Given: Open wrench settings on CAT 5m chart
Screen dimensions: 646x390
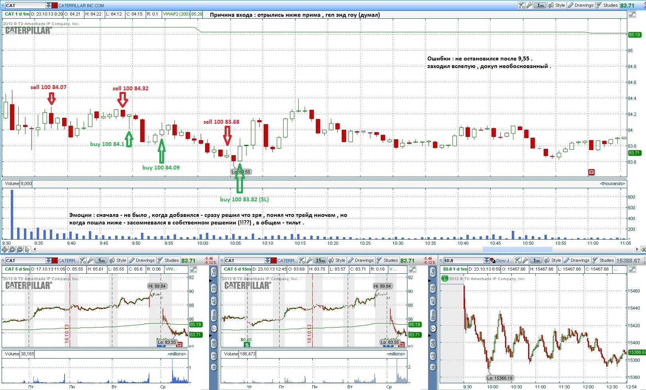Looking at the screenshot, I should [x=90, y=260].
